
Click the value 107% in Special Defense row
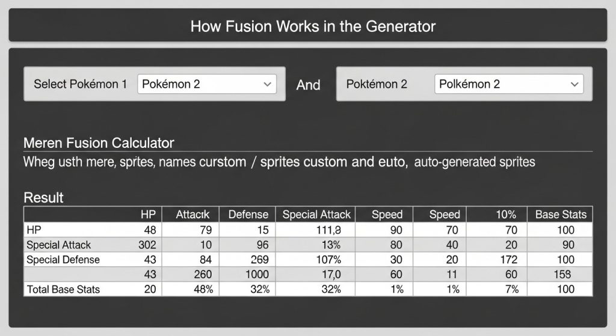pos(328,260)
